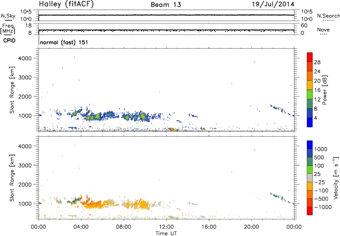Click the 'CPID' label
The height and width of the screenshot is (236, 340).
[x=9, y=40]
